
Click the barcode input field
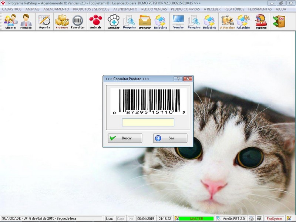pyautogui.click(x=148, y=122)
